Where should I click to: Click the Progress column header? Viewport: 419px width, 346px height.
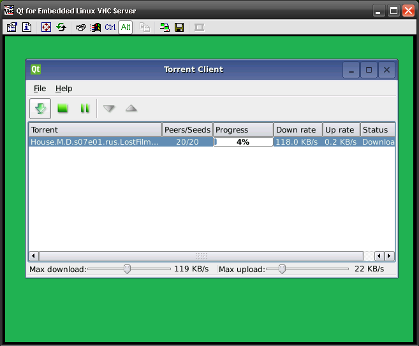click(244, 130)
